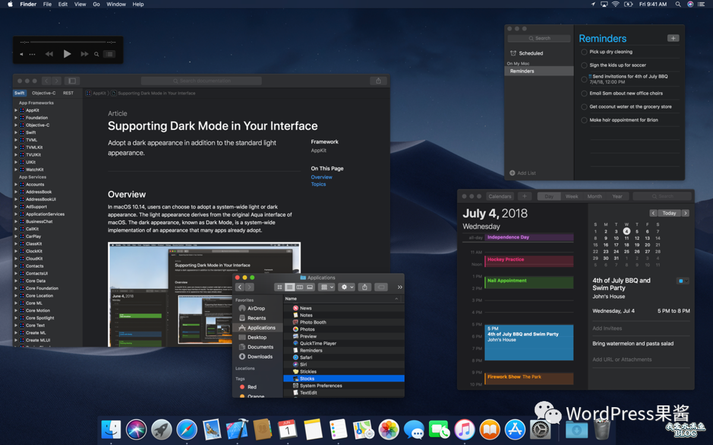
Task: Open the Photos app from the Dock
Action: [x=389, y=430]
